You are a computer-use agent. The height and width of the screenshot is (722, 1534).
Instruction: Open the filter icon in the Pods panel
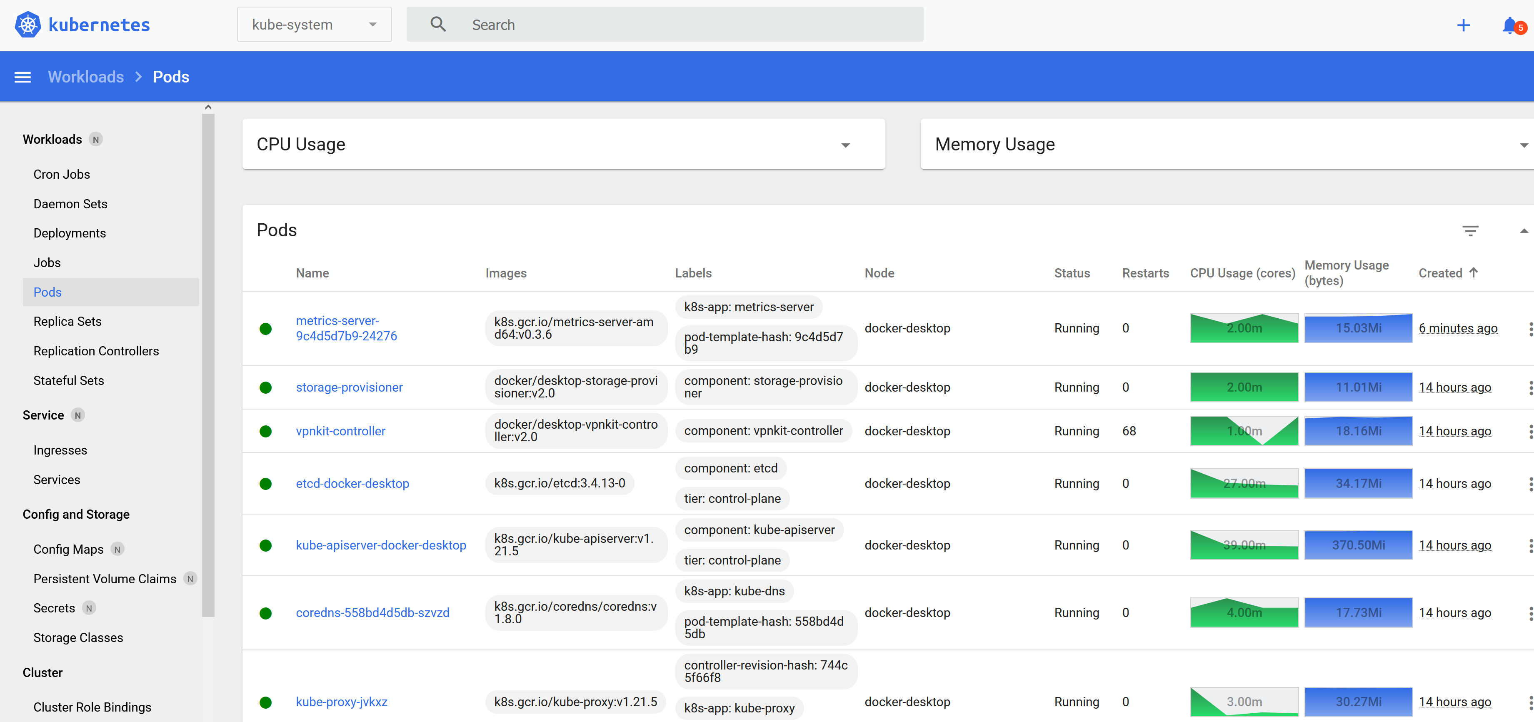[1471, 230]
